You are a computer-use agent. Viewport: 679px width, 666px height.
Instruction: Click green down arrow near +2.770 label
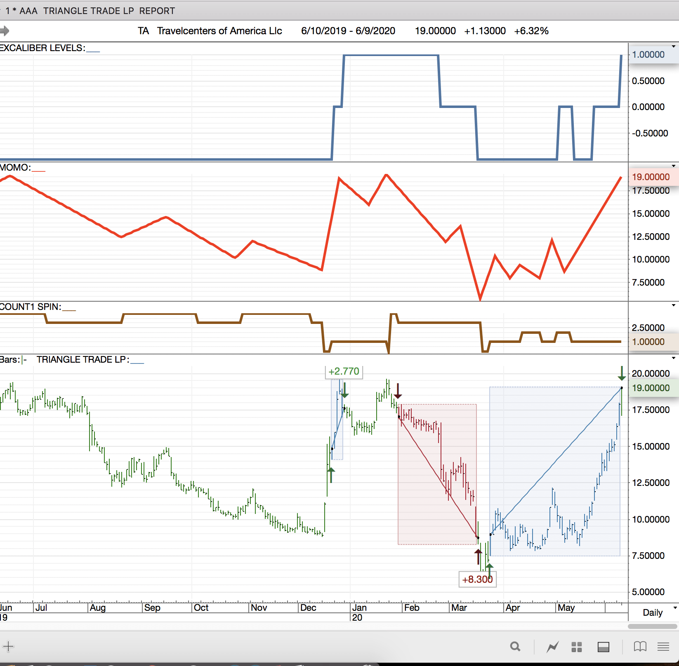tap(345, 390)
